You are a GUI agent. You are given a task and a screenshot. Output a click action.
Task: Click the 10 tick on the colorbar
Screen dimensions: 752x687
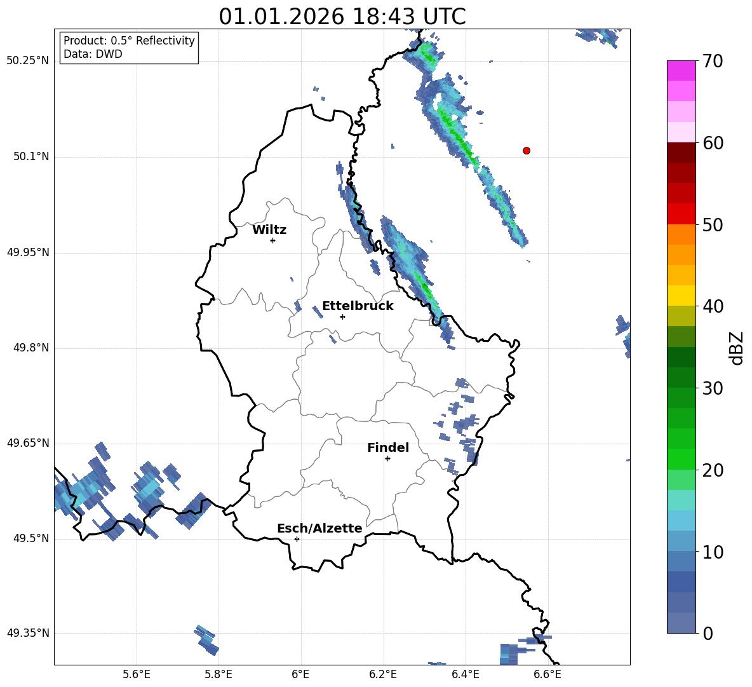[713, 552]
